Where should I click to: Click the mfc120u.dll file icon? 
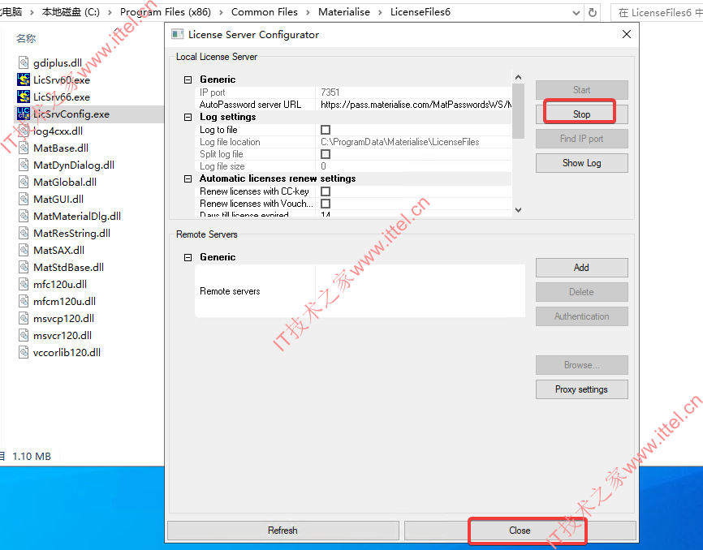tap(24, 284)
